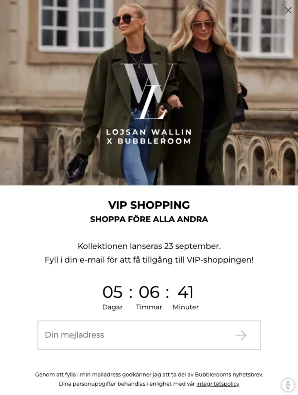Focus the Din mejladress input field
This screenshot has width=298, height=395.
click(x=149, y=335)
